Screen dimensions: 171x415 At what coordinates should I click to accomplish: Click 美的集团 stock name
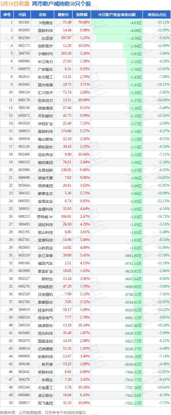(45, 162)
